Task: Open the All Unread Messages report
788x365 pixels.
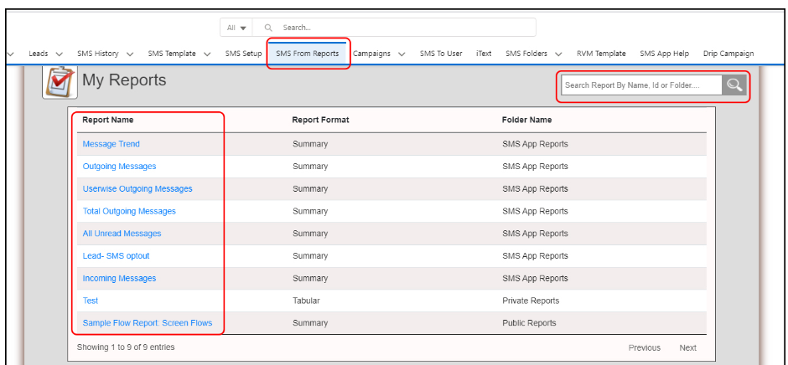Action: click(x=122, y=234)
